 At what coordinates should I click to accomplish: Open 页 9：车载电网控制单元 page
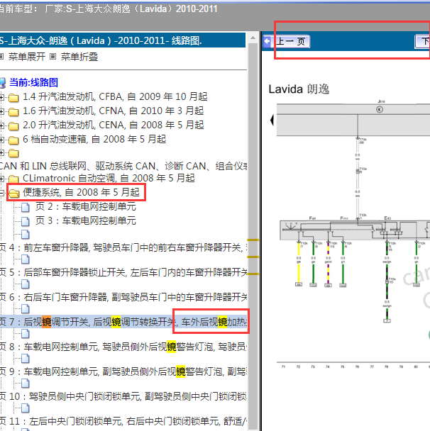[x=123, y=371]
